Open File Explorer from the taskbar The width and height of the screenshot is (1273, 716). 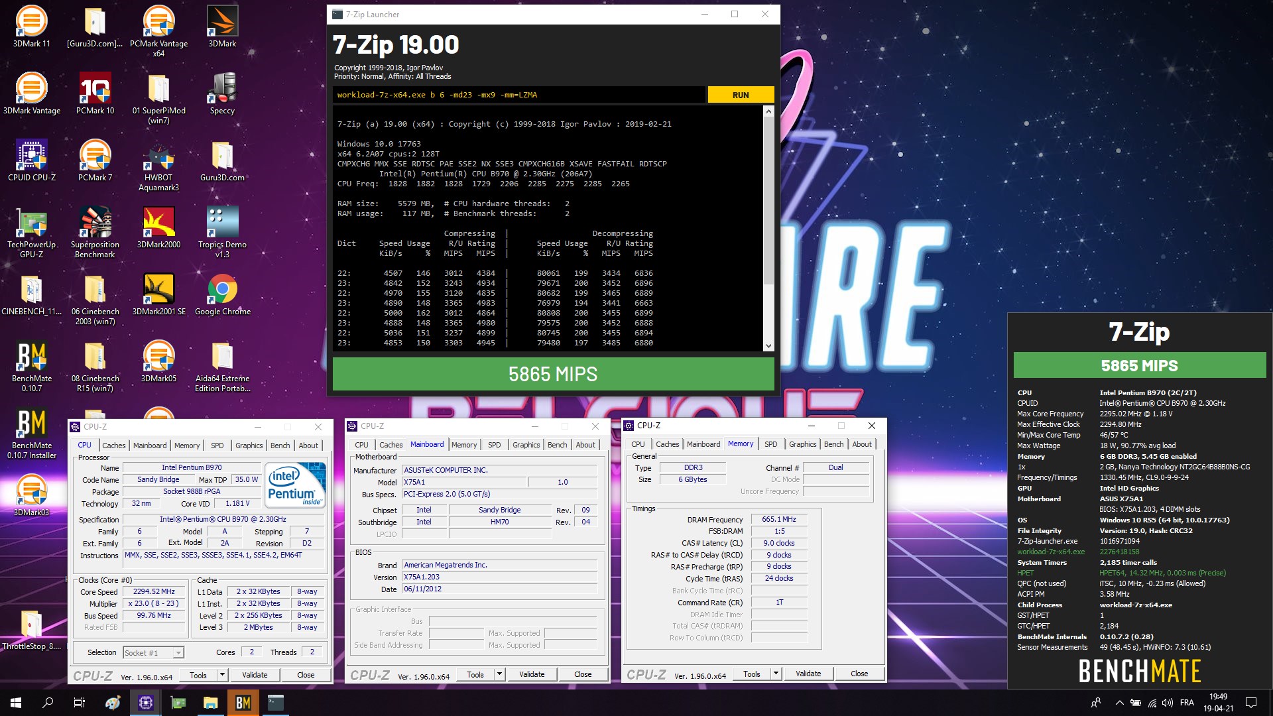point(211,703)
